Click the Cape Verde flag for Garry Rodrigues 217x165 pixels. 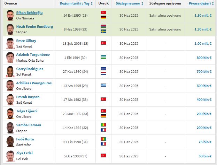pos(103,69)
